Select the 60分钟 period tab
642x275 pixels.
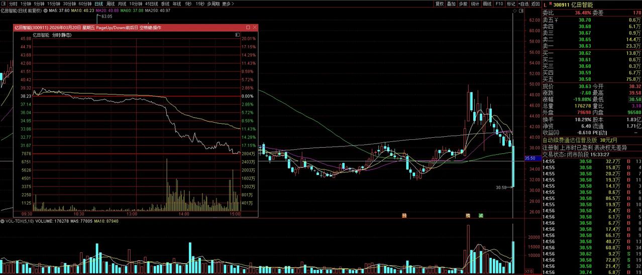(x=85, y=4)
